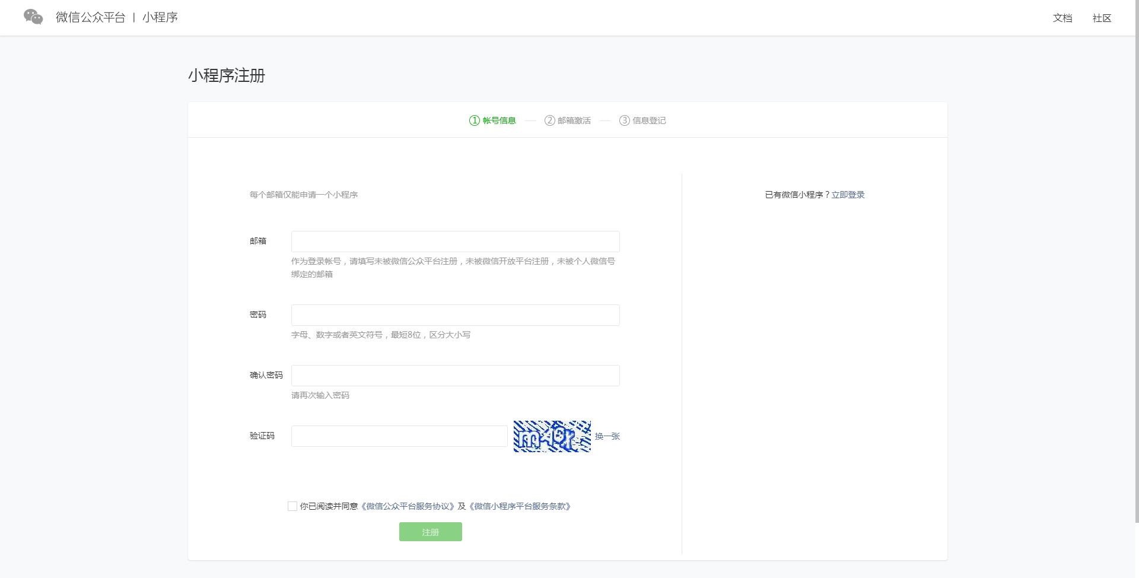Click the green 注册 button
Screen dimensions: 1139x578
coord(431,532)
